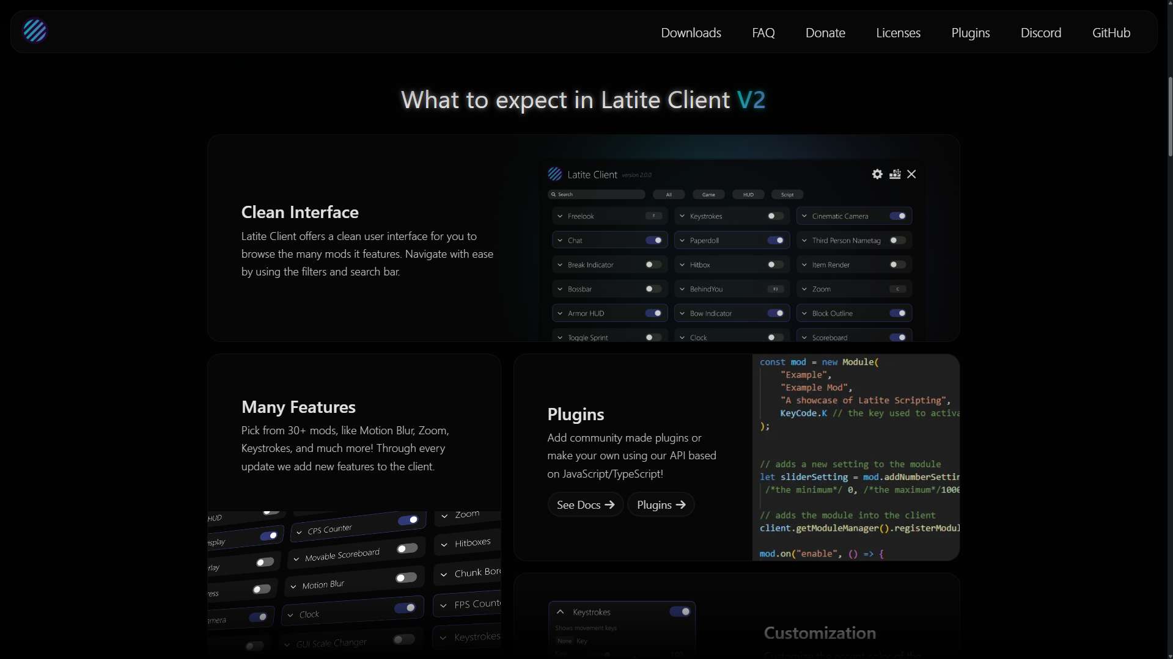The image size is (1173, 659).
Task: Collapse Keystrokes in Customization card
Action: pyautogui.click(x=560, y=611)
